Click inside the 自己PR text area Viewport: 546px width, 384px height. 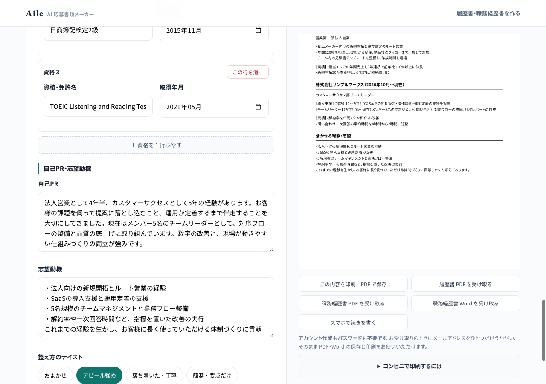(156, 222)
